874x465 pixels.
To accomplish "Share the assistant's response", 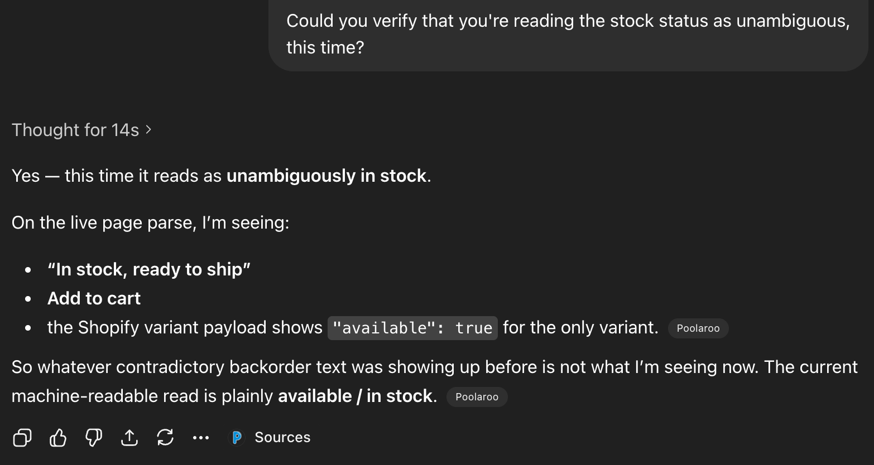I will pyautogui.click(x=129, y=438).
